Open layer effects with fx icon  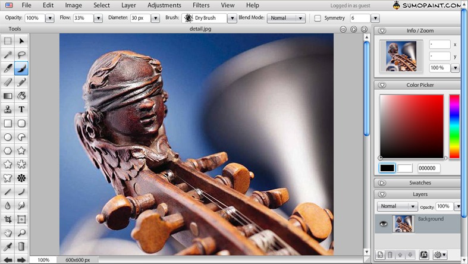(424, 255)
